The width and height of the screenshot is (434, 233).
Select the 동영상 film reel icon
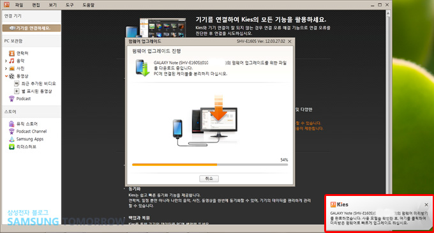(11, 76)
